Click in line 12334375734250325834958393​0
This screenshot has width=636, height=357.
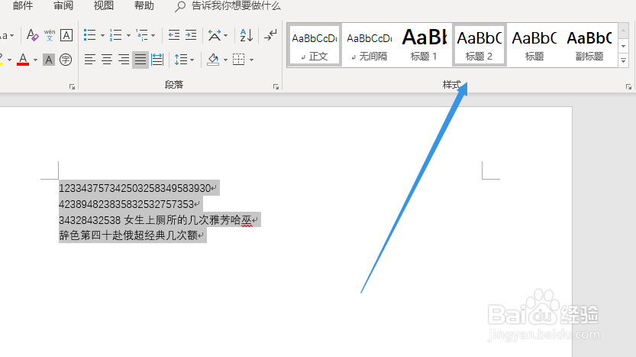pos(135,188)
